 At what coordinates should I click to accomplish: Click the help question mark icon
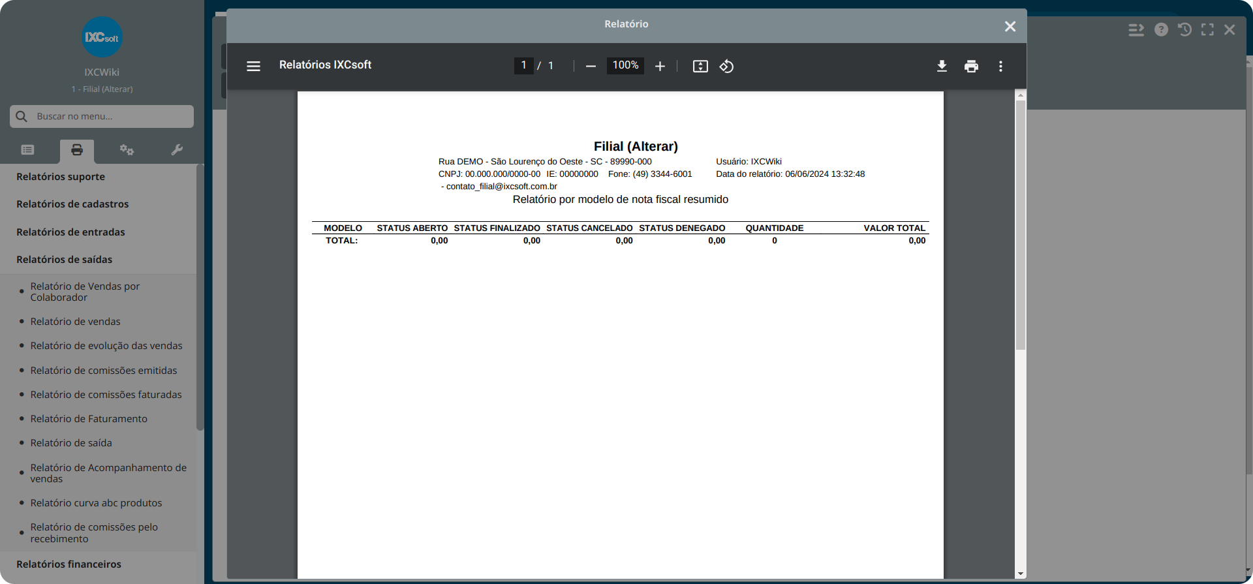[1161, 29]
